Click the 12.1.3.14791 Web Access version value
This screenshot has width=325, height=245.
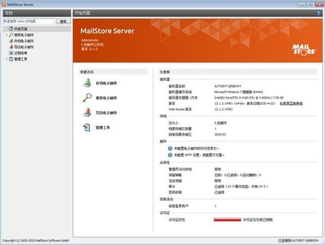coord(223,109)
